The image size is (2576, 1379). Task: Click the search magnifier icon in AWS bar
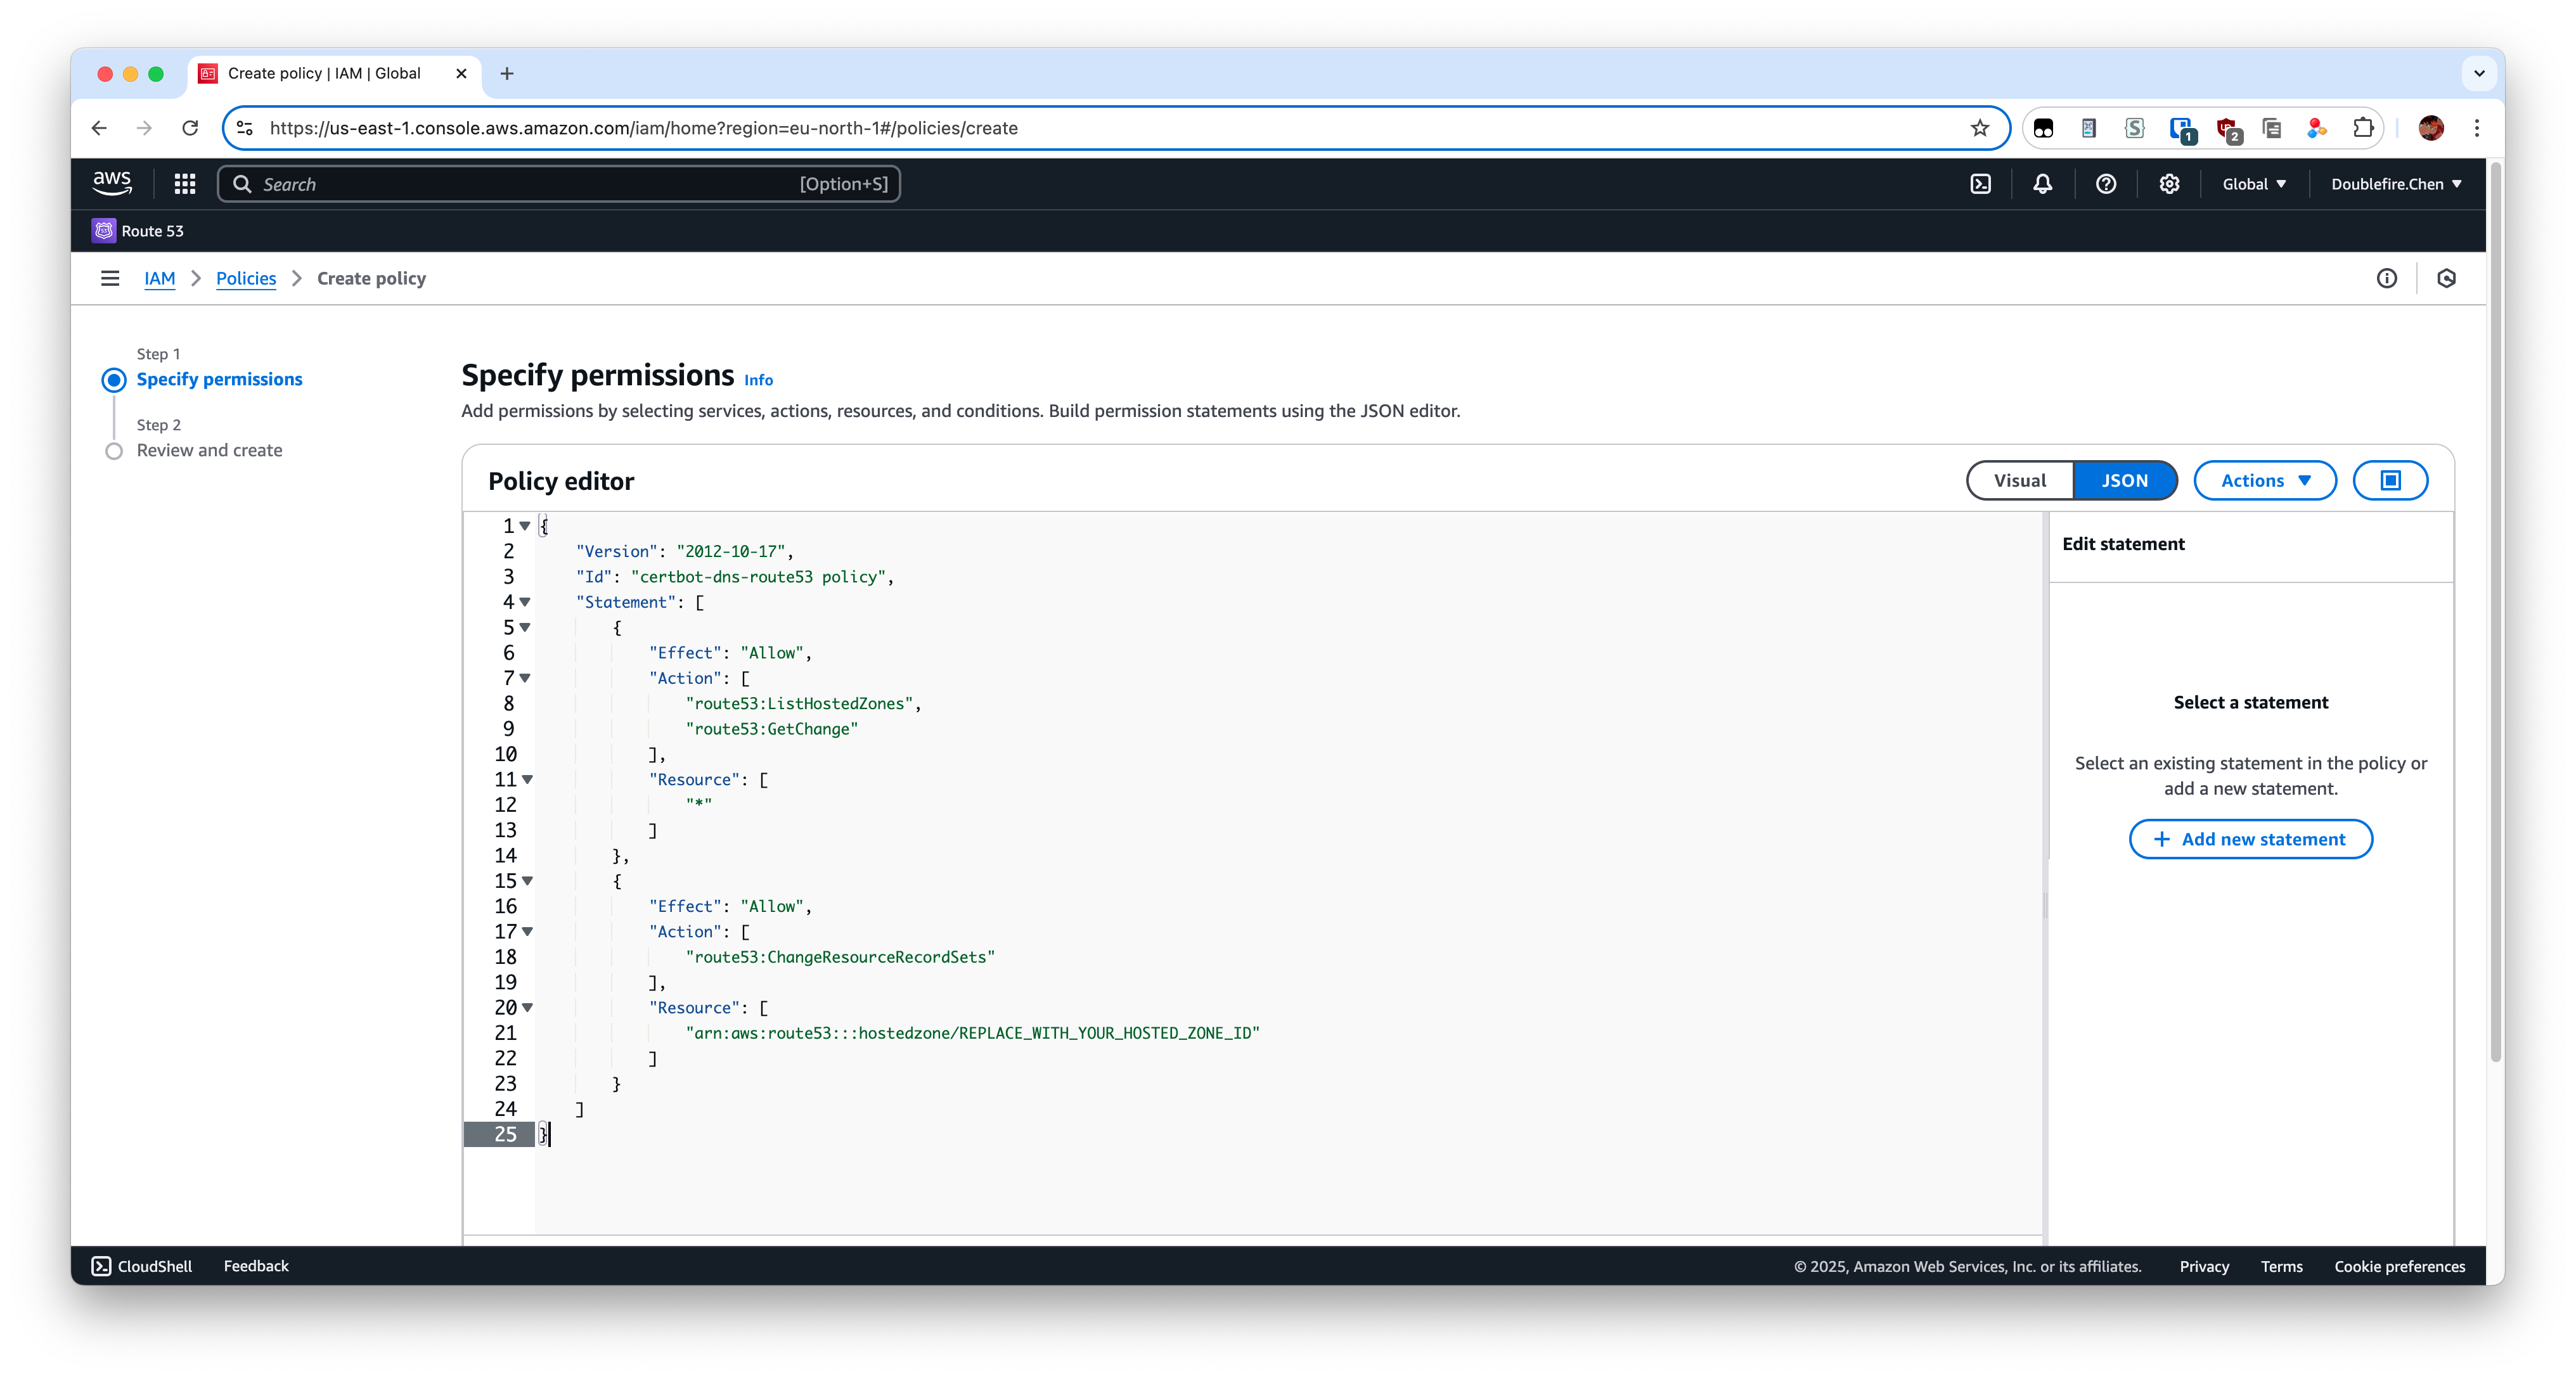[x=242, y=184]
